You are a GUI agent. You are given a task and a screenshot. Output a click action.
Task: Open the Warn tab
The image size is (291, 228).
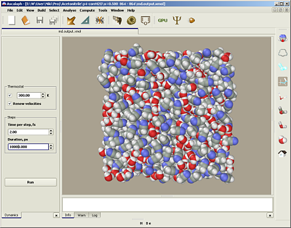point(81,215)
